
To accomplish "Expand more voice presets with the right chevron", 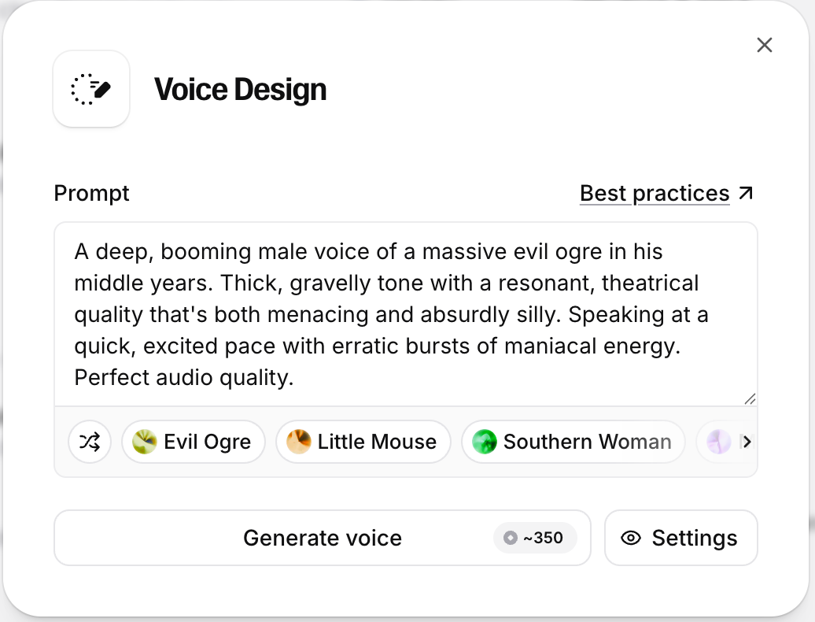I will (747, 442).
